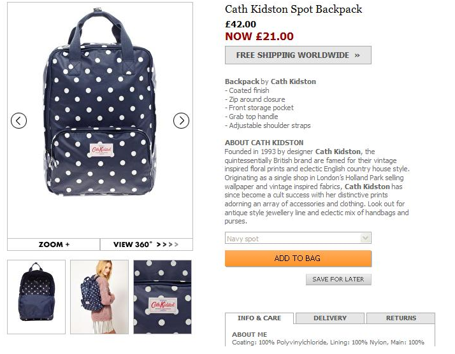Click the previous image arrow
455x354 pixels.
[19, 120]
